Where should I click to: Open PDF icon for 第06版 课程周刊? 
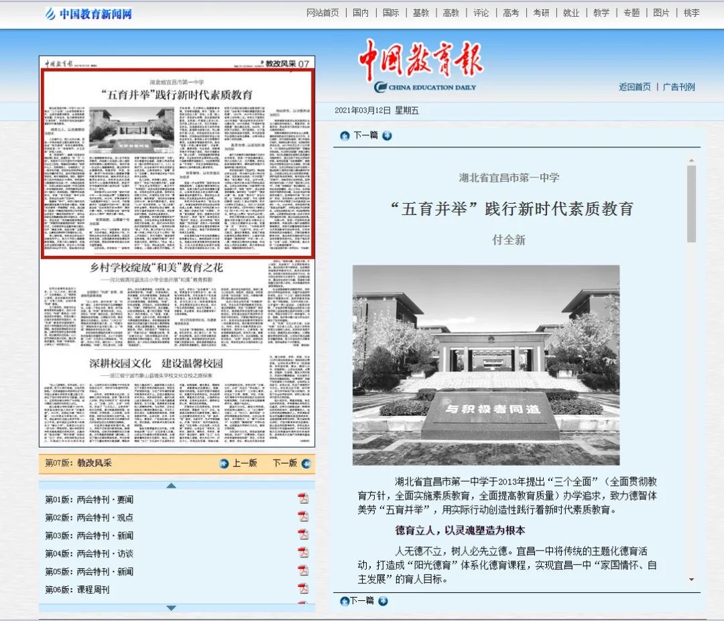pos(303,589)
